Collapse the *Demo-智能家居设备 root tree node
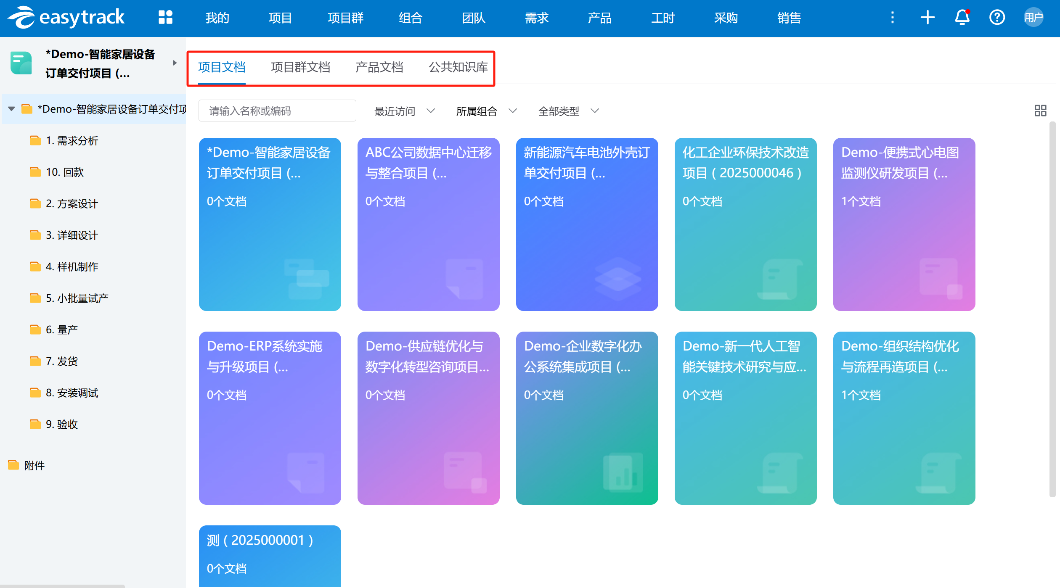Screen dimensions: 1060x588 point(12,109)
